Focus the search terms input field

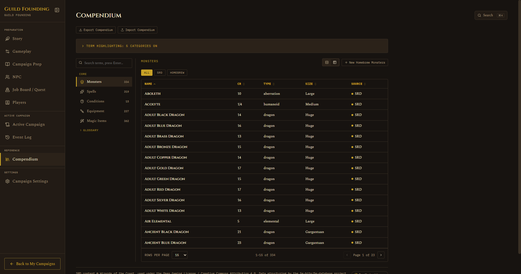[x=104, y=63]
